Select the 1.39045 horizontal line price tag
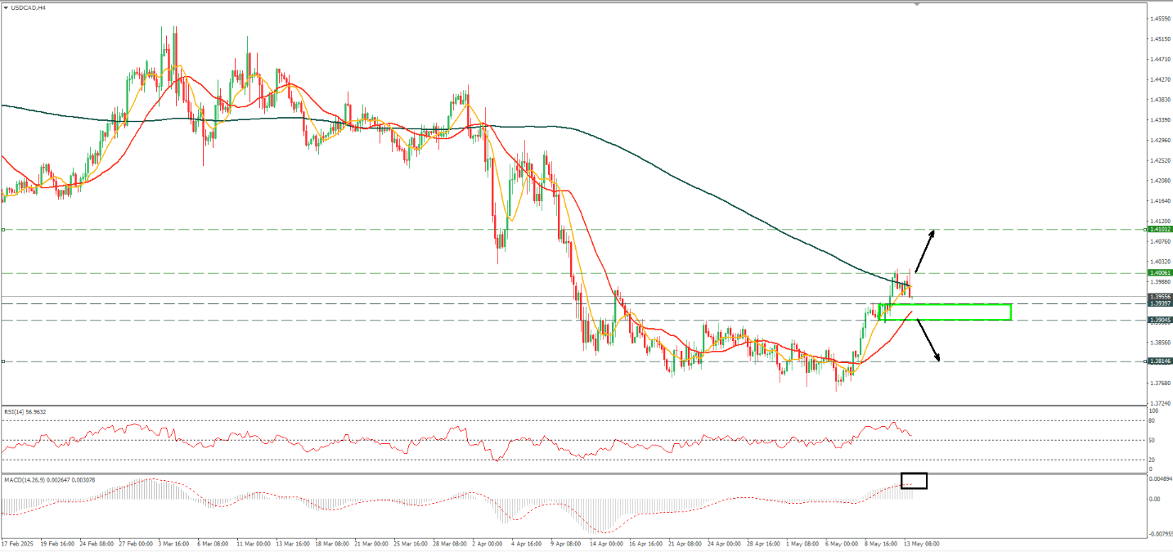Viewport: 1173px width, 552px height. [x=1160, y=320]
